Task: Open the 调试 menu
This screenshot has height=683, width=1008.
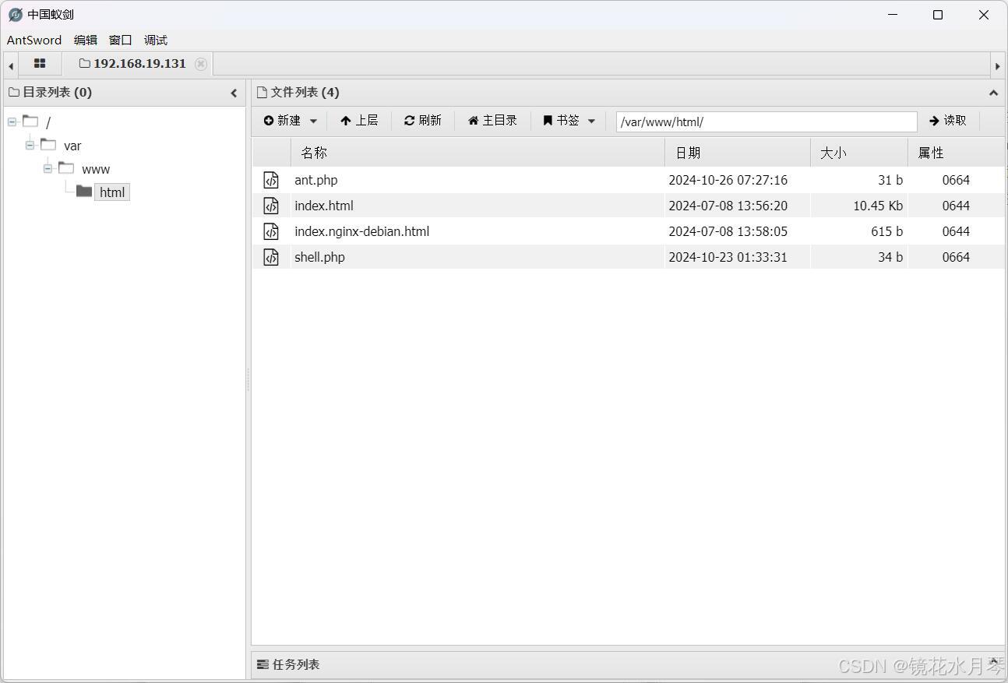Action: pyautogui.click(x=156, y=40)
